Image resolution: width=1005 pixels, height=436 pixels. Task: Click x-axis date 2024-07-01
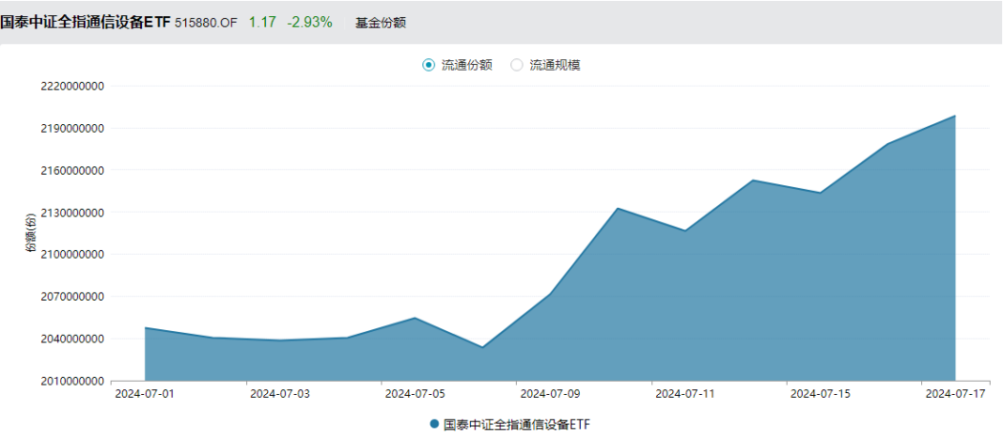145,394
